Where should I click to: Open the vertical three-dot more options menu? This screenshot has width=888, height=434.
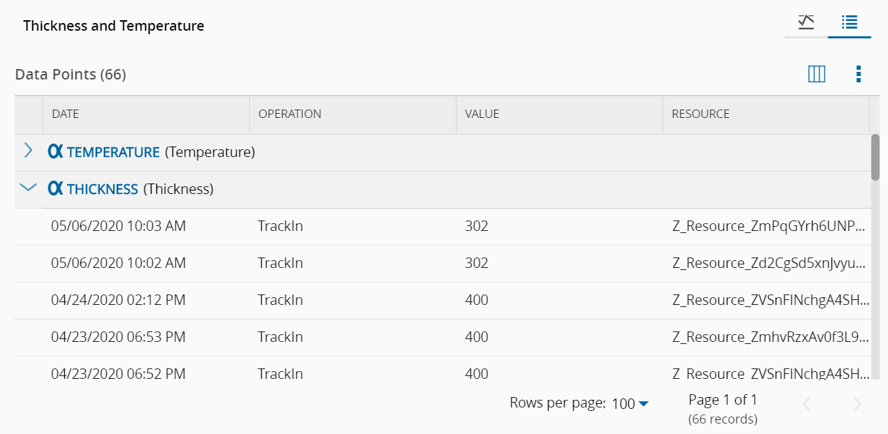[x=859, y=74]
